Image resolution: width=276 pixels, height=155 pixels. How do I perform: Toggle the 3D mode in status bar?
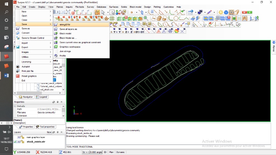tap(105, 152)
